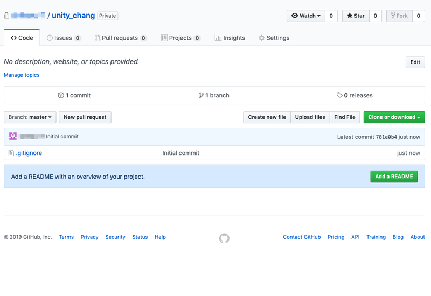The image size is (431, 296).
Task: Click the GitHub Octocat logo in footer
Action: 224,238
